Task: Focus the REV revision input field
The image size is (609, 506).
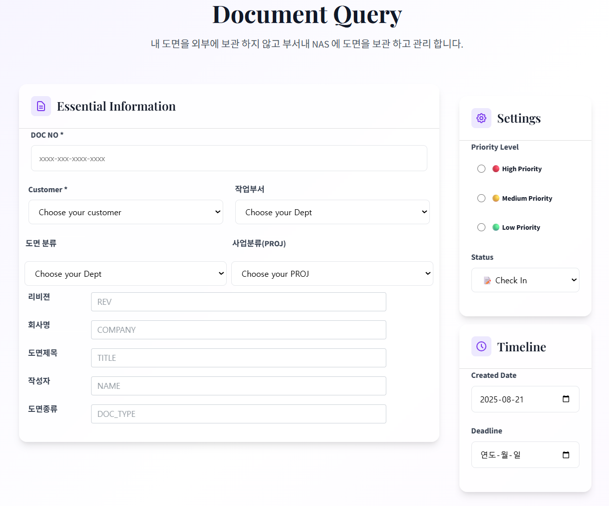Action: [x=238, y=302]
